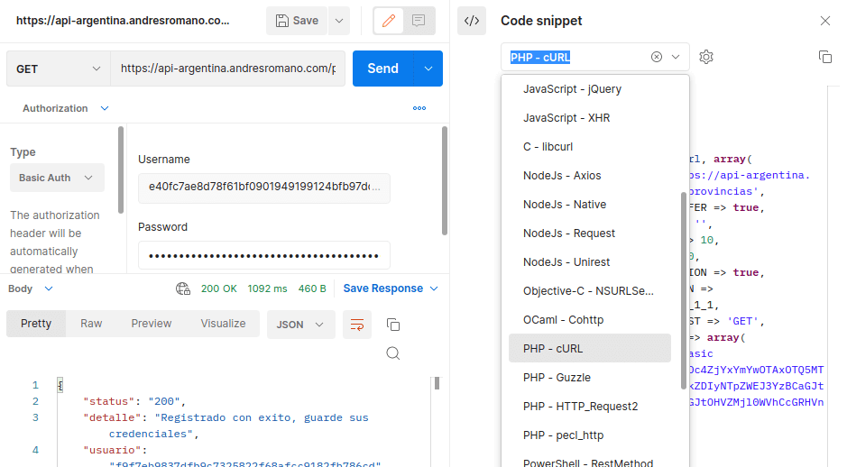Open the Save options dropdown arrow
The height and width of the screenshot is (467, 847).
[339, 21]
